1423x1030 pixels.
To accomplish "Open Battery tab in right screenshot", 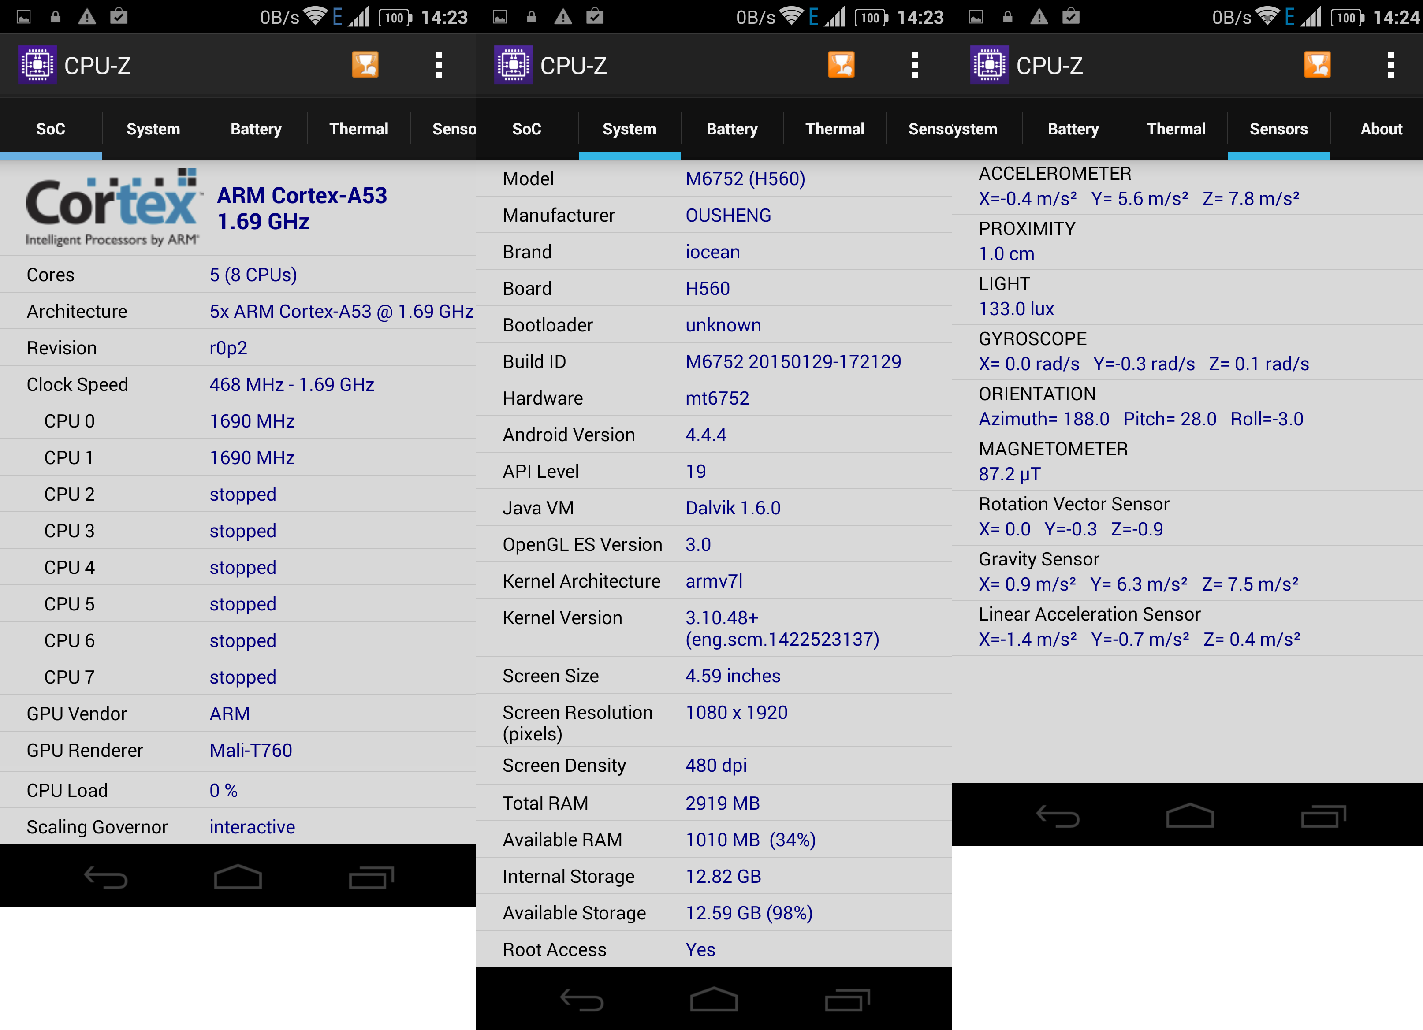I will click(1073, 129).
